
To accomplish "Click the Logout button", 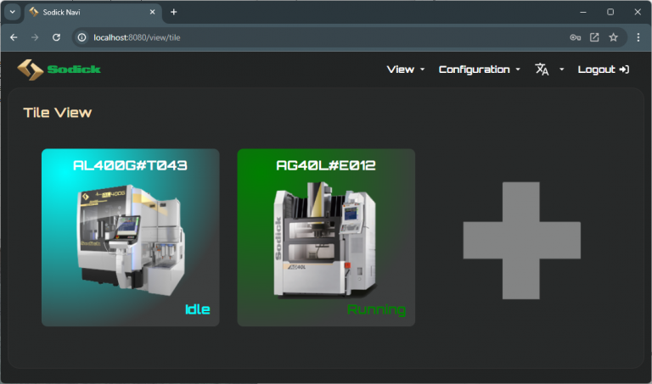I will click(x=604, y=70).
